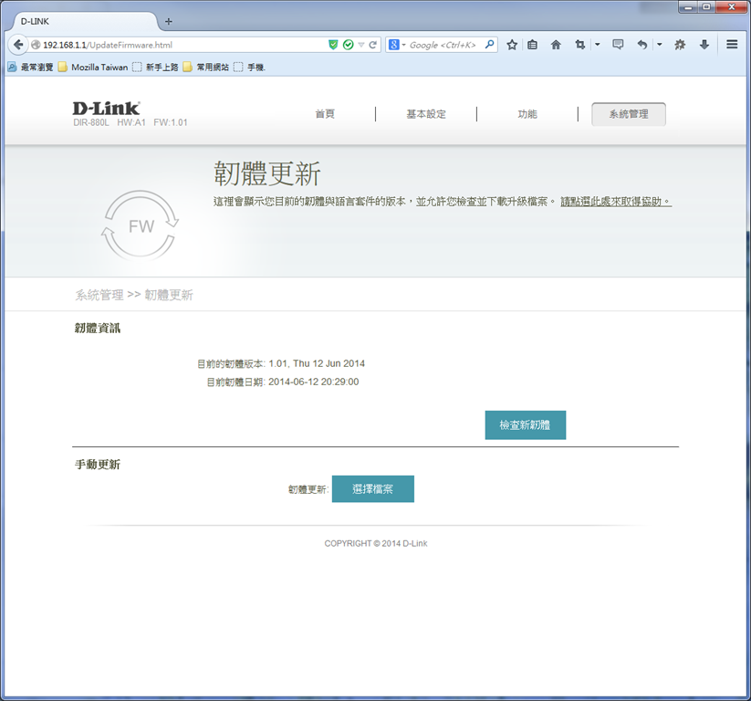The height and width of the screenshot is (701, 751).
Task: Open the 新手上路 bookmark
Action: pyautogui.click(x=156, y=67)
